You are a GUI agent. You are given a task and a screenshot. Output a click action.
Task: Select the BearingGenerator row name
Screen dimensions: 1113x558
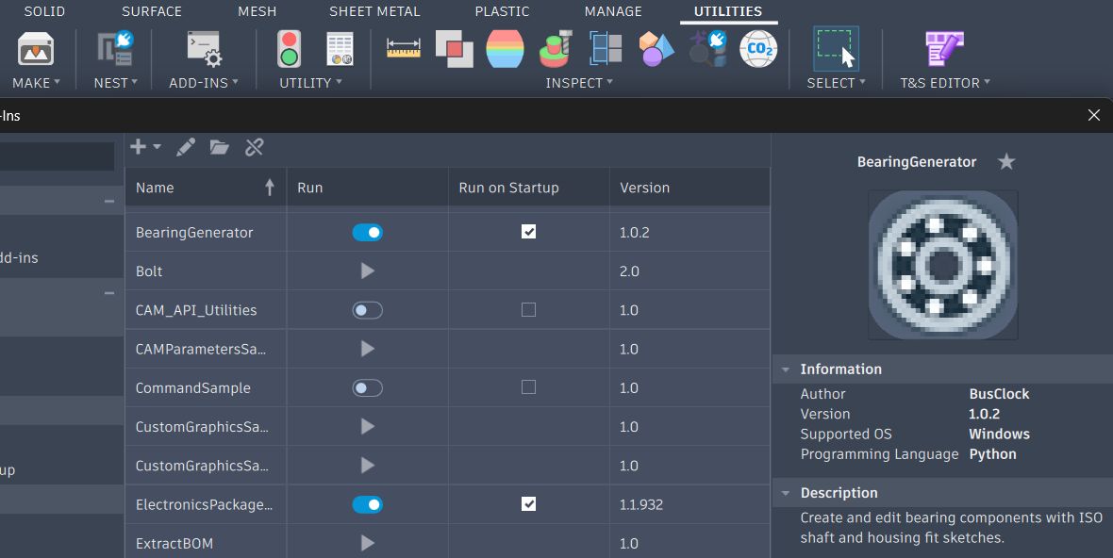tap(194, 233)
